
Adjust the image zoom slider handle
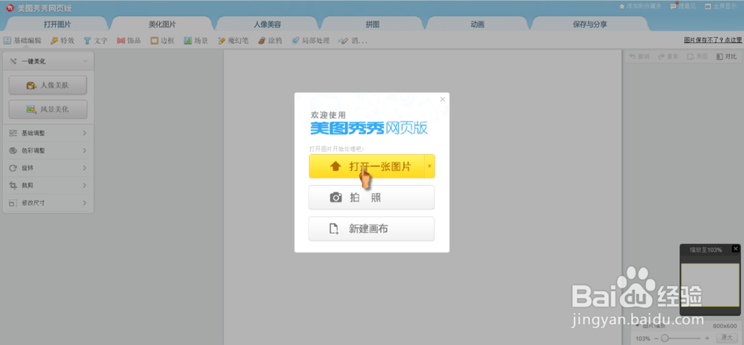[664, 338]
